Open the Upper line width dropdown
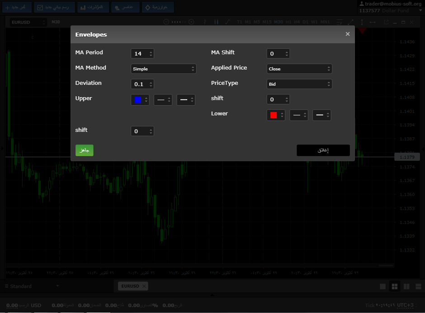This screenshot has height=313, width=425. coord(186,100)
